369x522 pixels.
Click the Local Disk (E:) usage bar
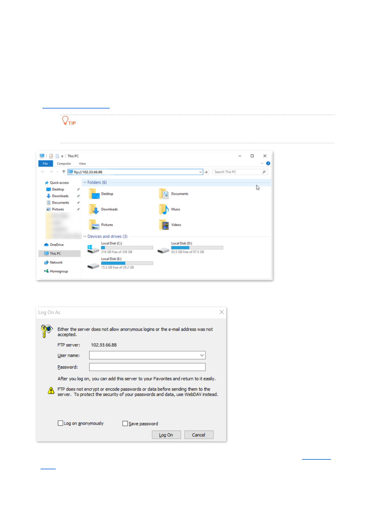coord(127,263)
